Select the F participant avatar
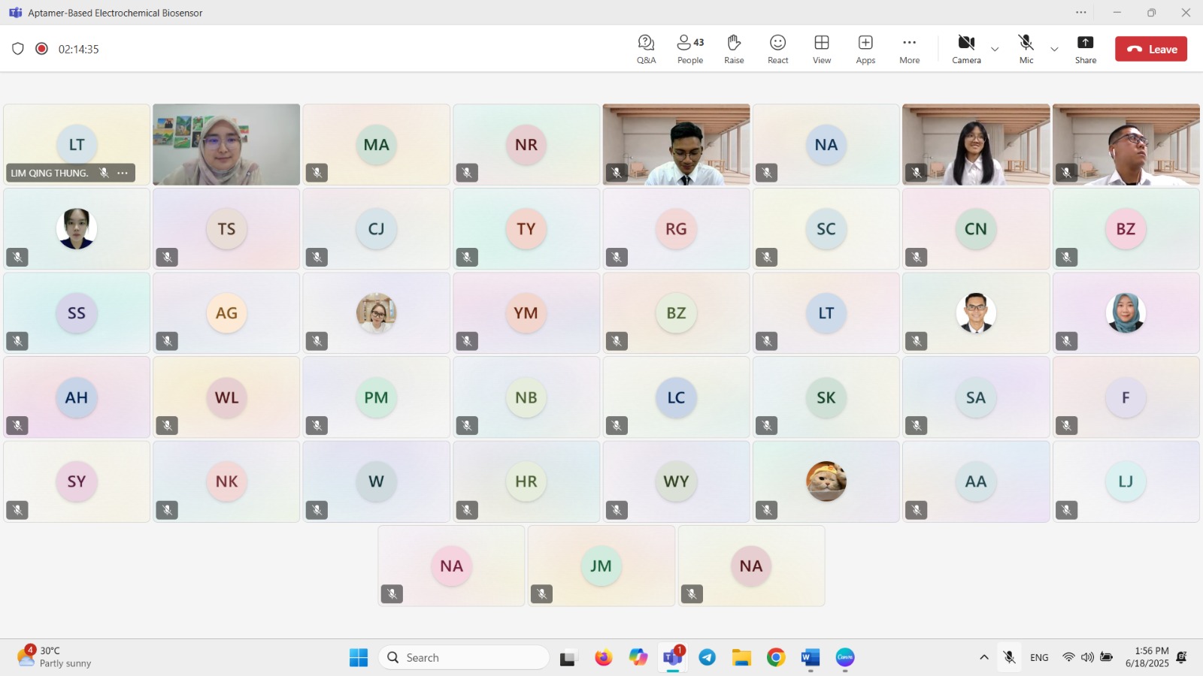The width and height of the screenshot is (1203, 676). pos(1126,397)
